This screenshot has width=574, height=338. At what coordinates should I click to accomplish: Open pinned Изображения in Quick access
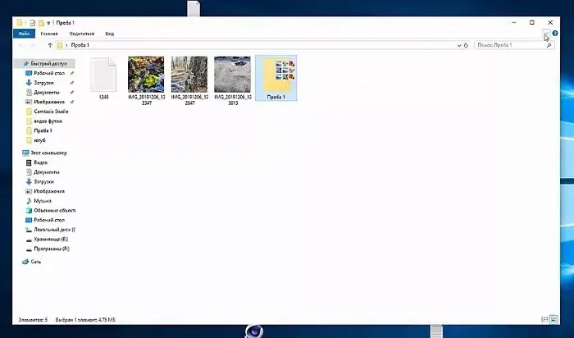(48, 102)
